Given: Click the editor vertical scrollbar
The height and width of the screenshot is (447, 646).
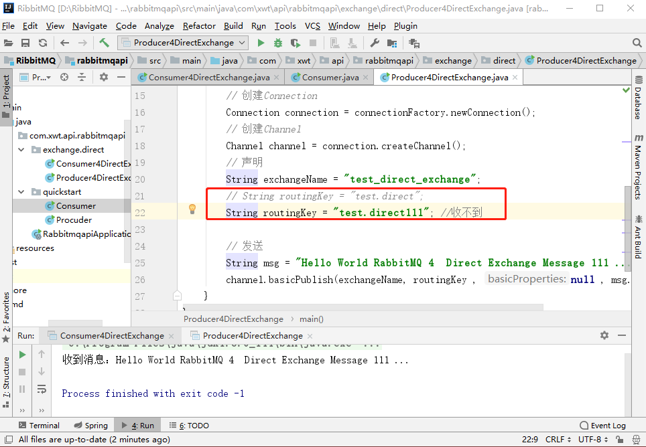Looking at the screenshot, I should (628, 228).
